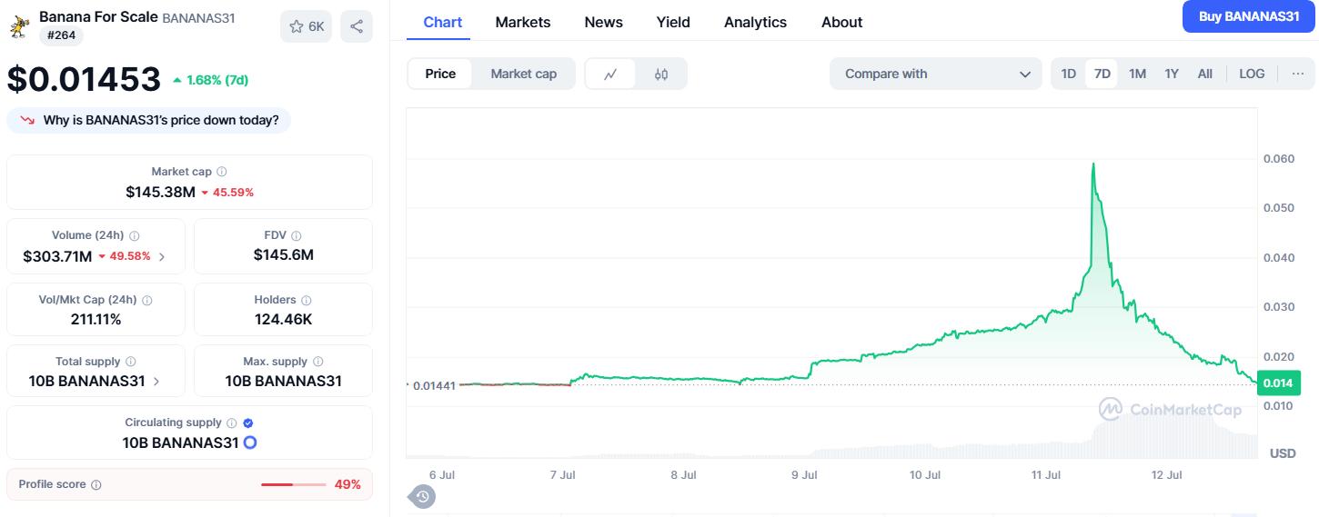Open more chart options ellipsis
1319x517 pixels.
[x=1297, y=74]
